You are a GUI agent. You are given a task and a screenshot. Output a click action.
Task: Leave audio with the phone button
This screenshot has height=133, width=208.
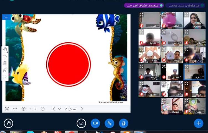point(110,123)
